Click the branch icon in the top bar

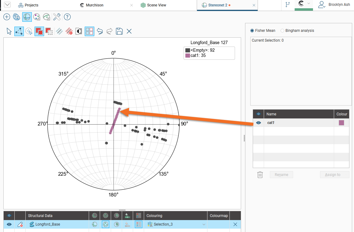pyautogui.click(x=288, y=5)
